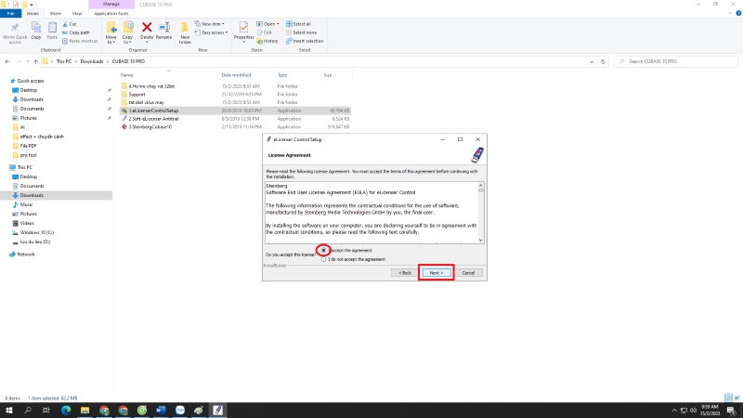
Task: Click Paste shortcut in ribbon
Action: [80, 41]
